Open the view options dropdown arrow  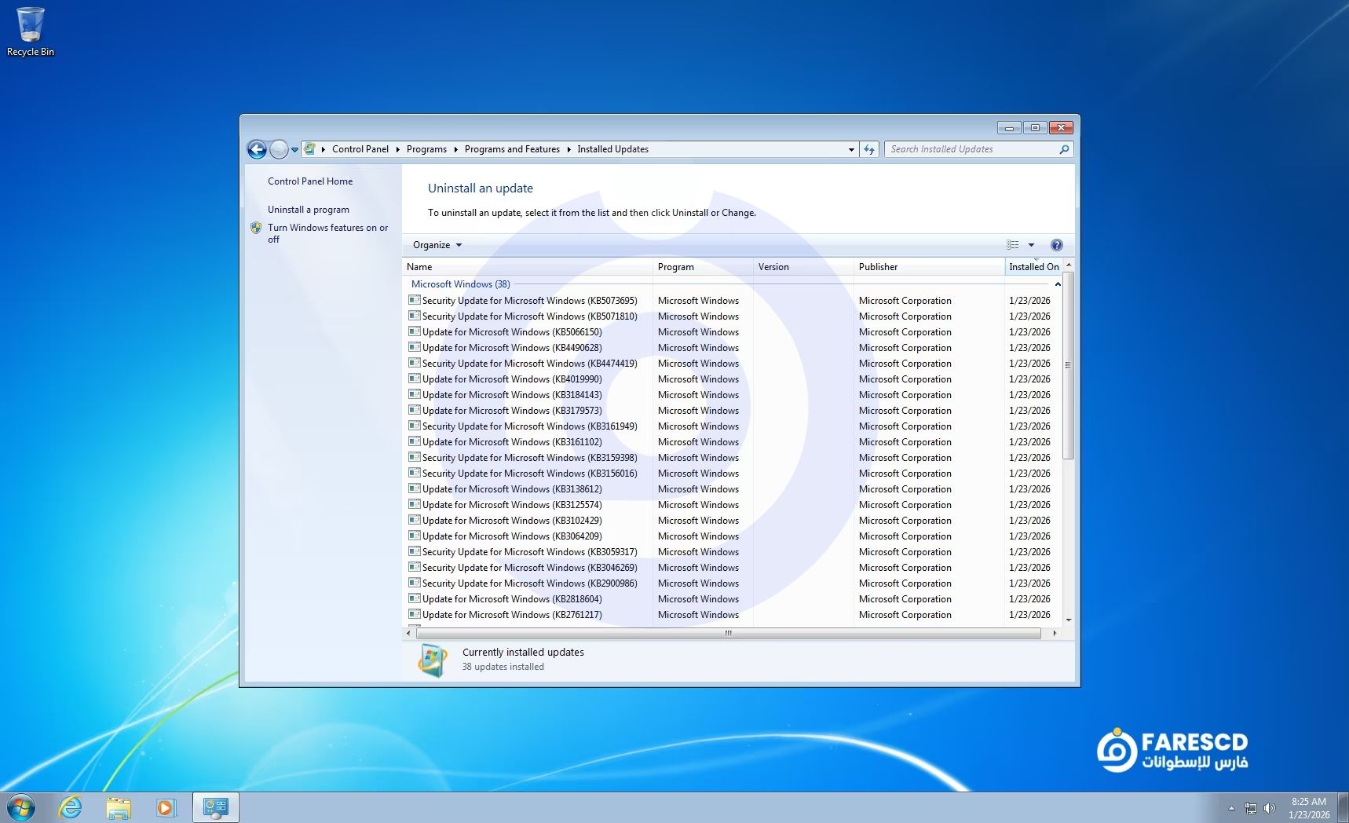pyautogui.click(x=1031, y=245)
